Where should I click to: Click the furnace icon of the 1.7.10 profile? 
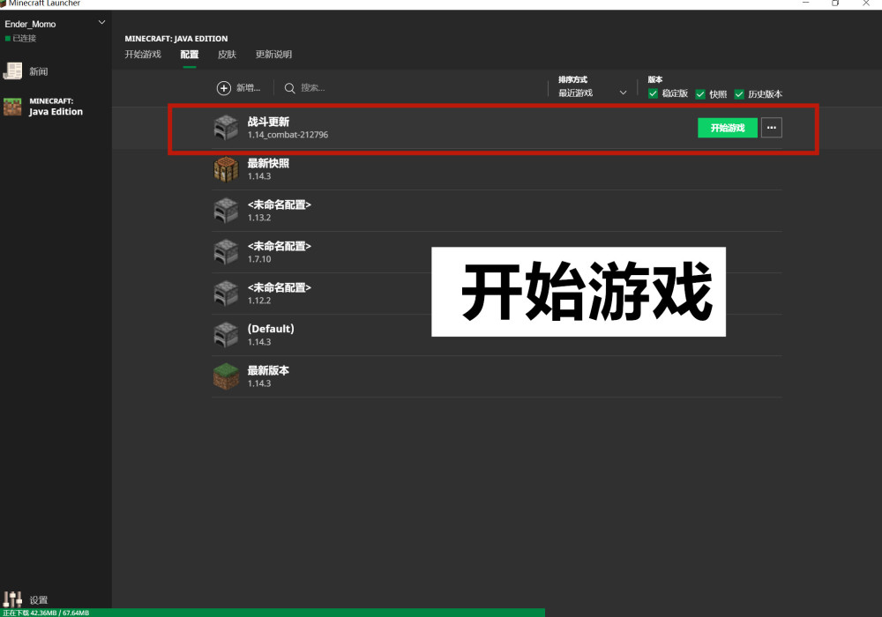pyautogui.click(x=226, y=252)
